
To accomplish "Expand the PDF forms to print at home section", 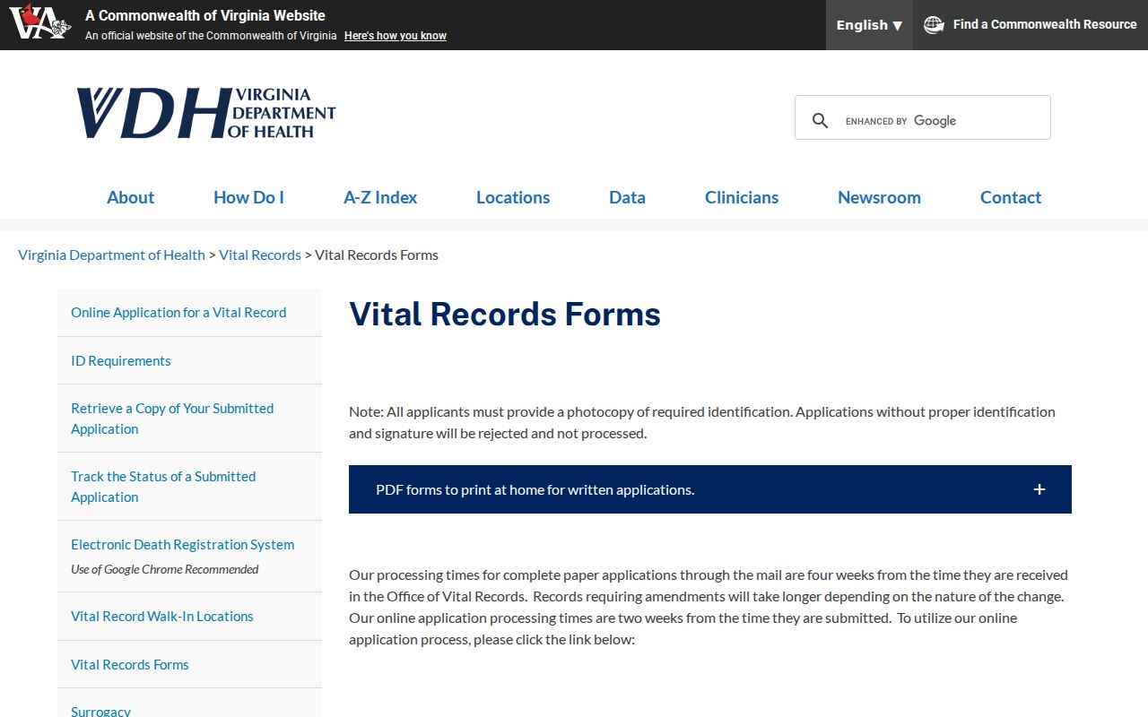I will tap(710, 489).
